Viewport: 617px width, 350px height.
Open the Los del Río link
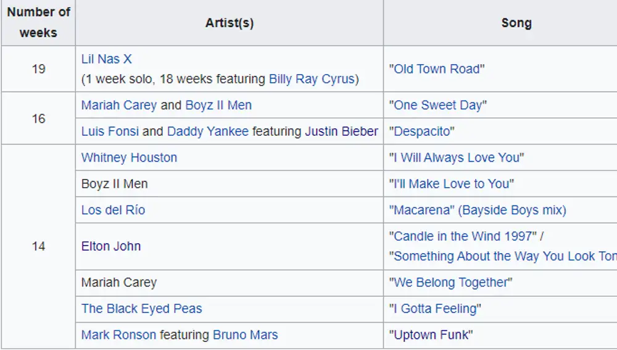(x=113, y=210)
